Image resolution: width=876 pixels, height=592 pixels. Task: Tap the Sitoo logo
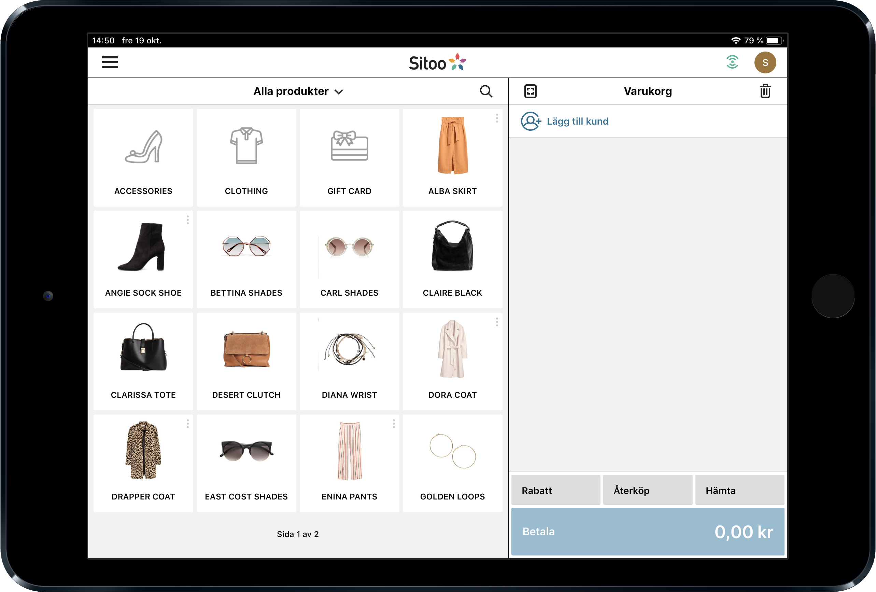coord(437,62)
